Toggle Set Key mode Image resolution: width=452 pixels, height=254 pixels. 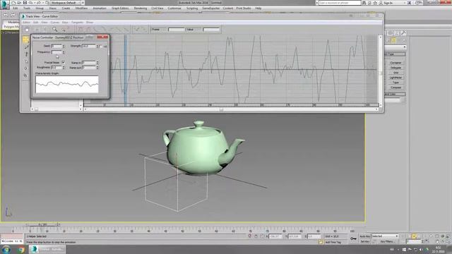coord(364,241)
